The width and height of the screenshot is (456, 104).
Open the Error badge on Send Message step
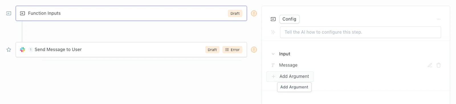coord(232,50)
